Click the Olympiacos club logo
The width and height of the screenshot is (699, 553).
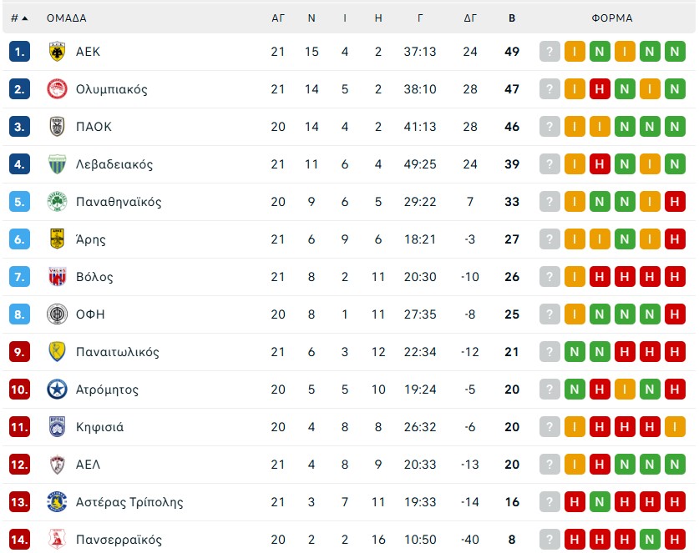click(57, 89)
